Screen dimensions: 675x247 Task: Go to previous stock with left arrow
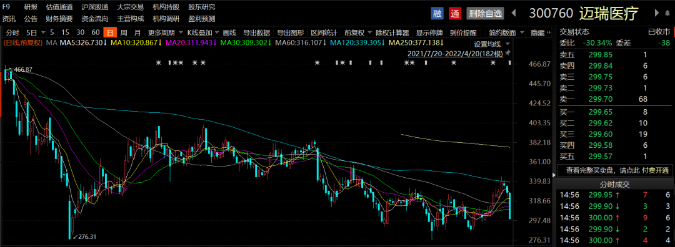point(513,13)
